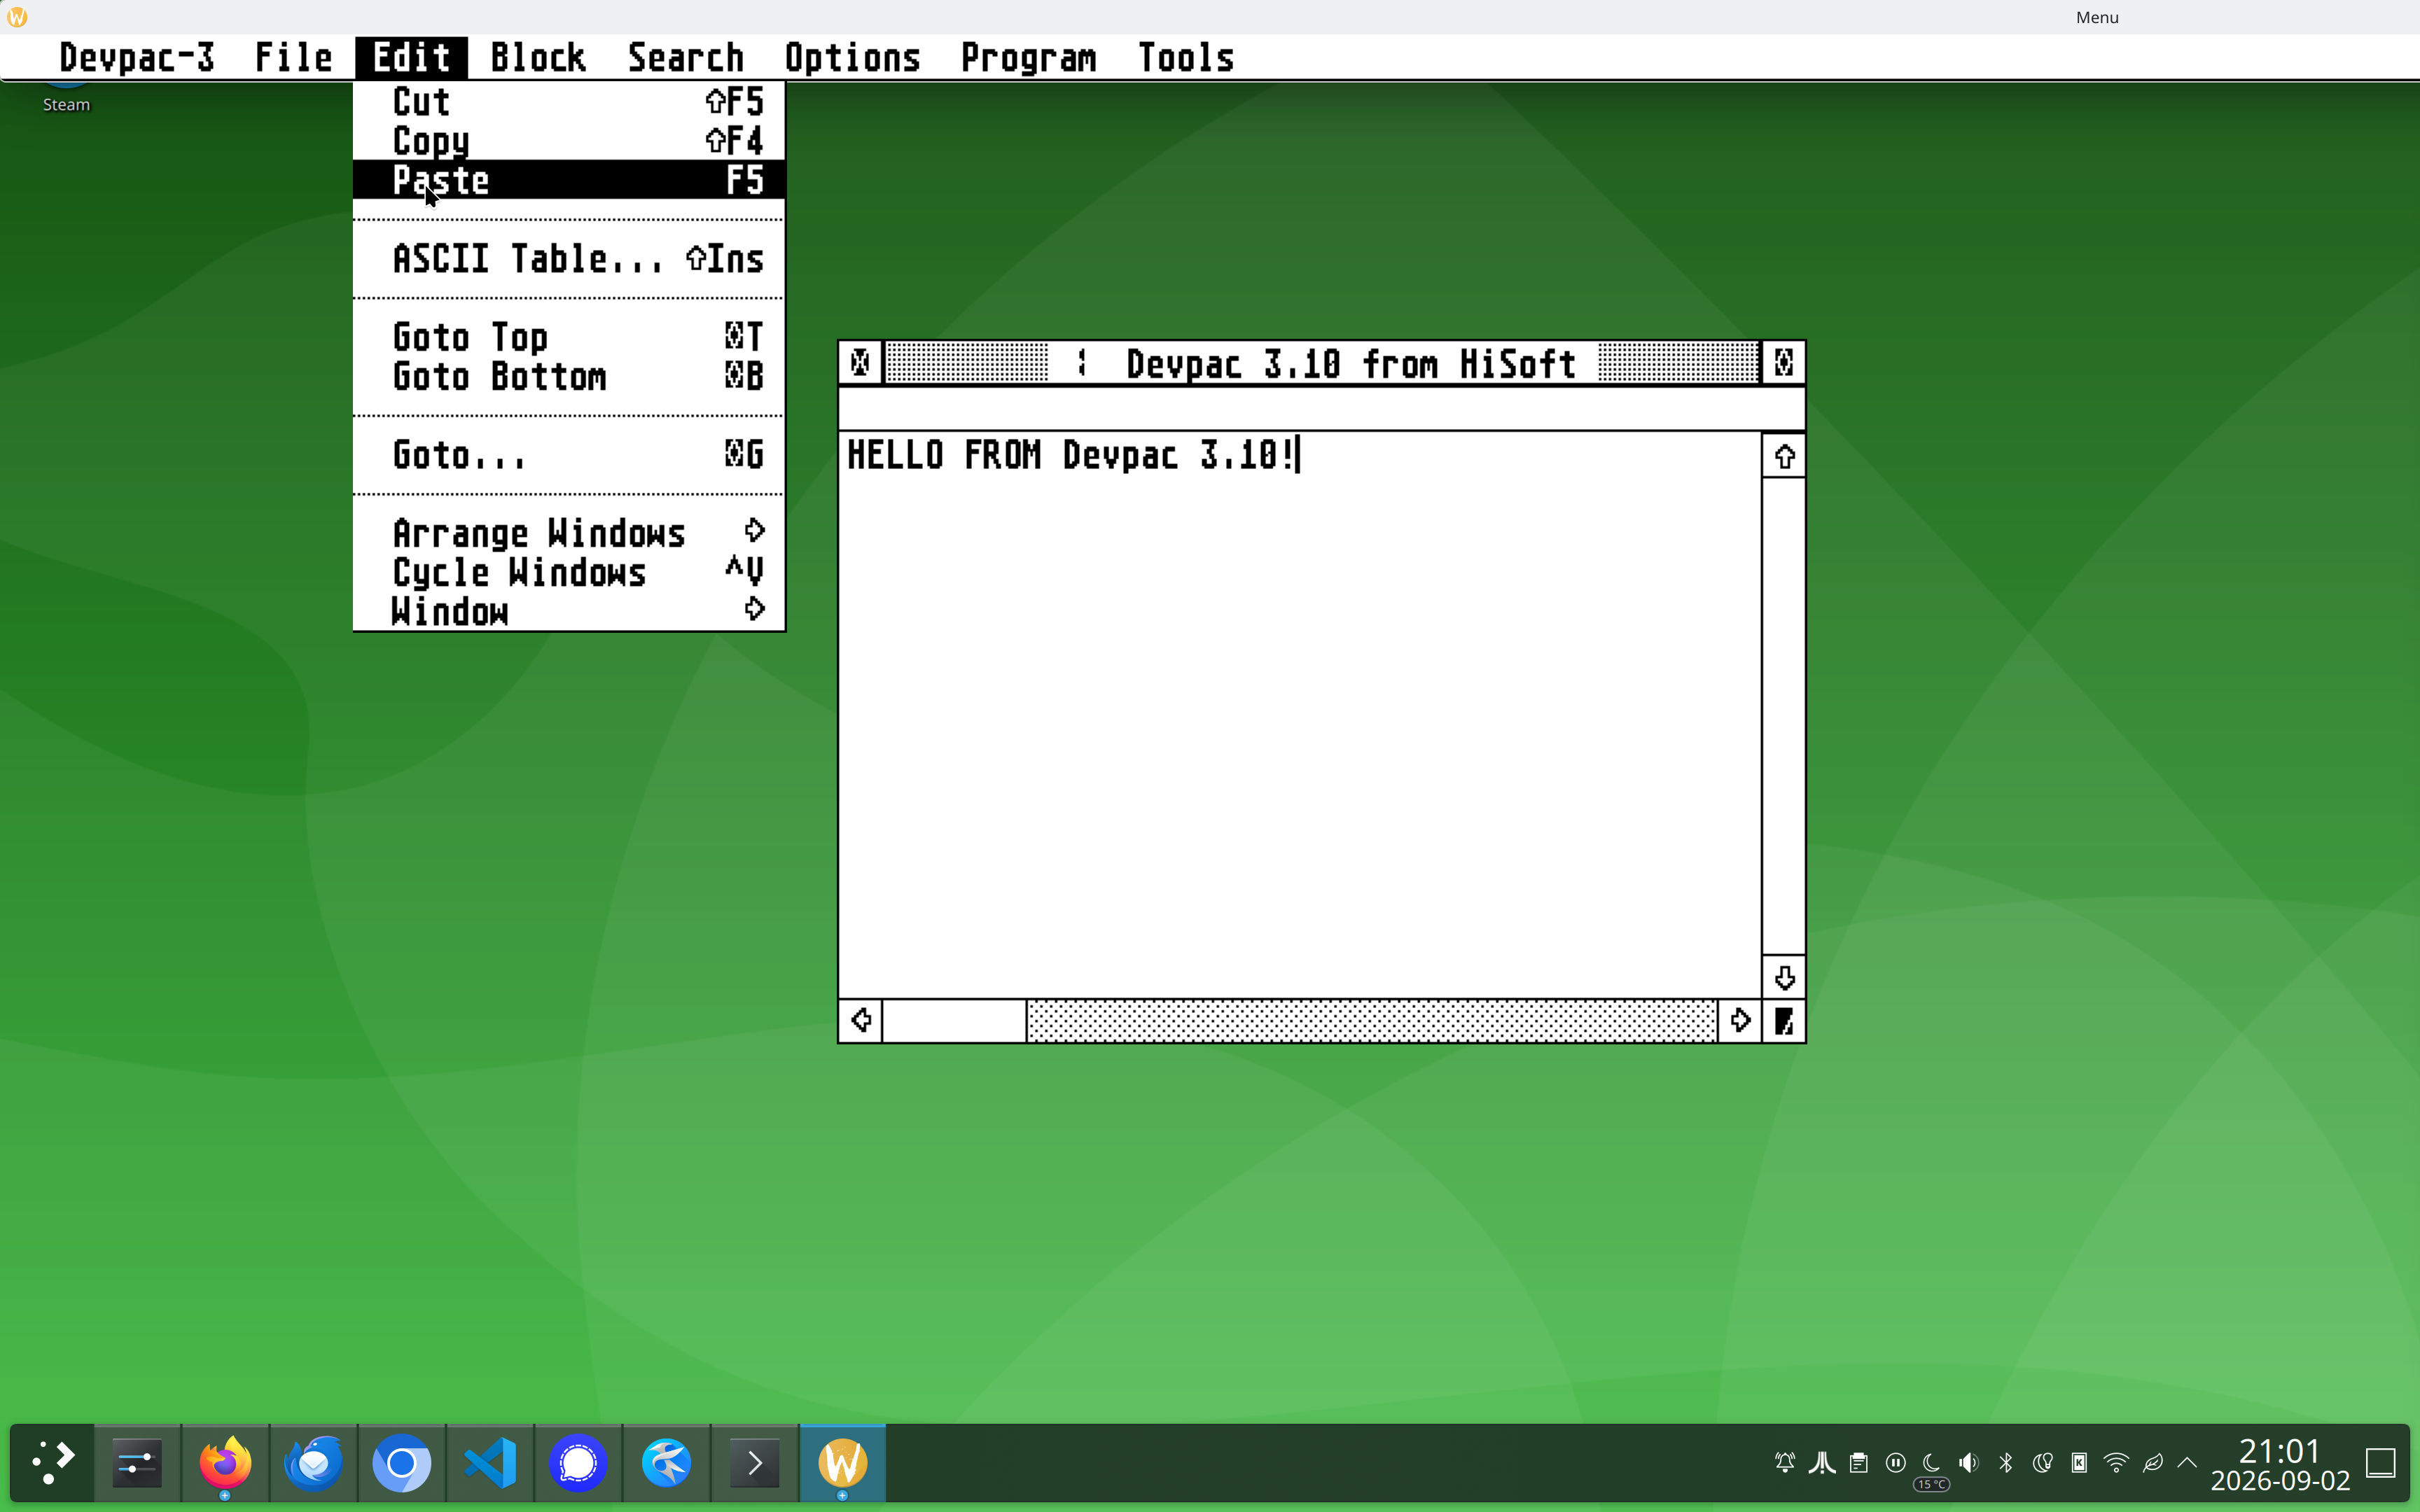Choose Copy from the Edit menu
Screen dimensions: 2420x1512
coord(568,141)
